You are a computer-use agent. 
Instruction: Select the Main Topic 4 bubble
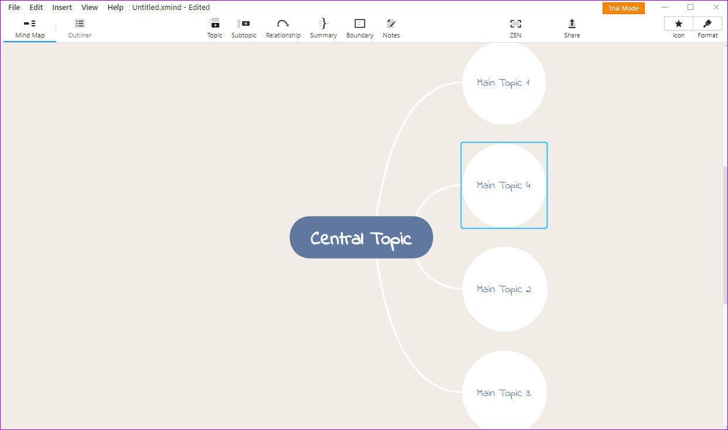pyautogui.click(x=504, y=185)
